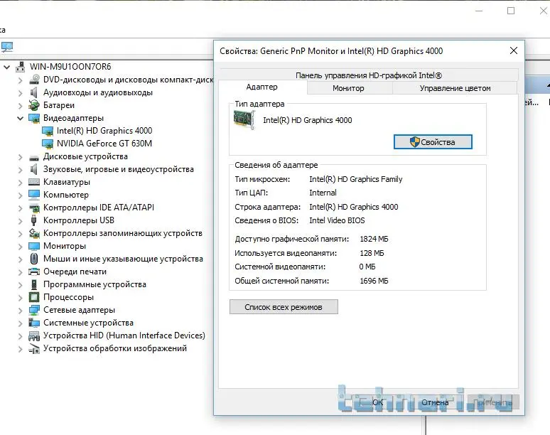This screenshot has width=550, height=435.
Task: Click the Список всех режимов button
Action: 284,307
